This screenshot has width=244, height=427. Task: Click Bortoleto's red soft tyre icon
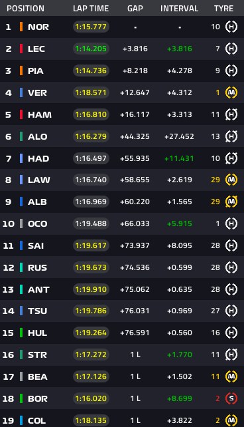tap(231, 398)
